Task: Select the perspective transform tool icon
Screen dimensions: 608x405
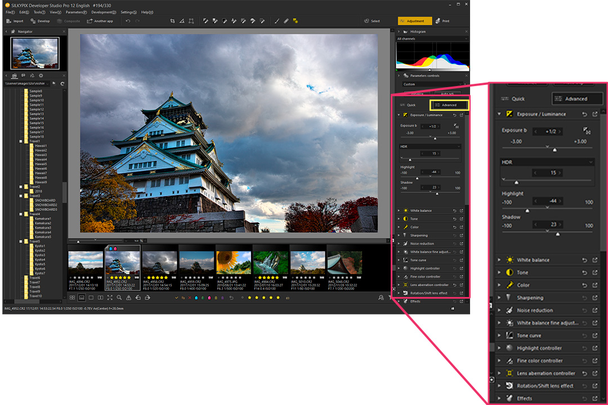Action: click(x=191, y=21)
